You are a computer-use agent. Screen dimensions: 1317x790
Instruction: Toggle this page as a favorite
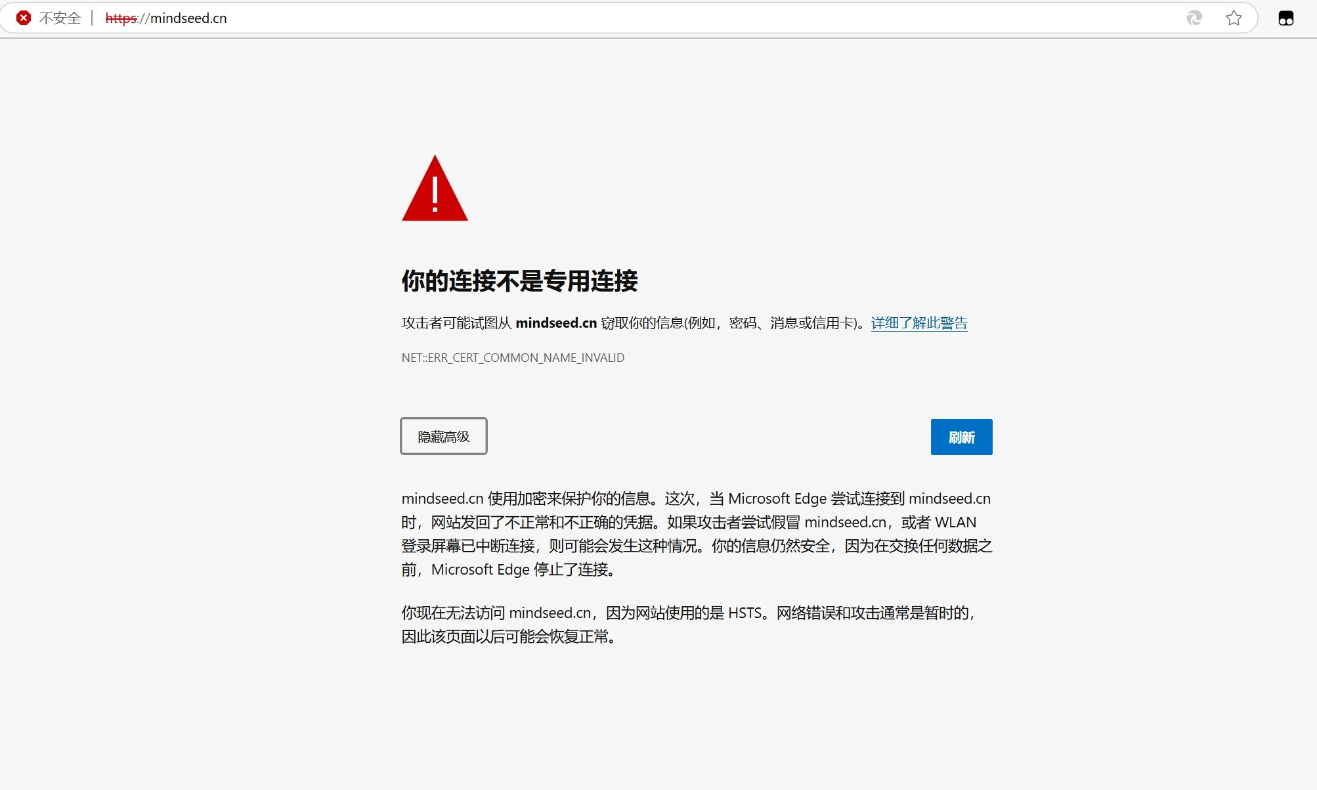1235,18
